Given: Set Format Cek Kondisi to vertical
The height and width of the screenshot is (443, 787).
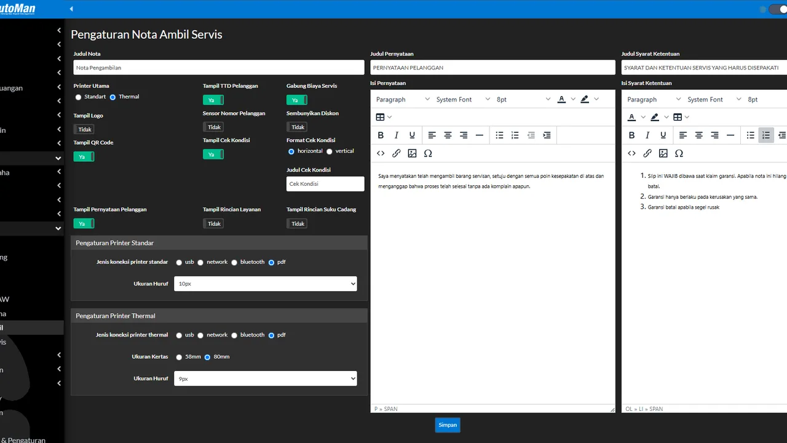Looking at the screenshot, I should [x=330, y=151].
